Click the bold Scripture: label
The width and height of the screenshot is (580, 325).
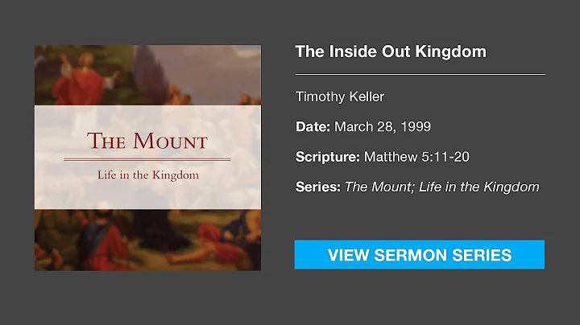point(327,157)
